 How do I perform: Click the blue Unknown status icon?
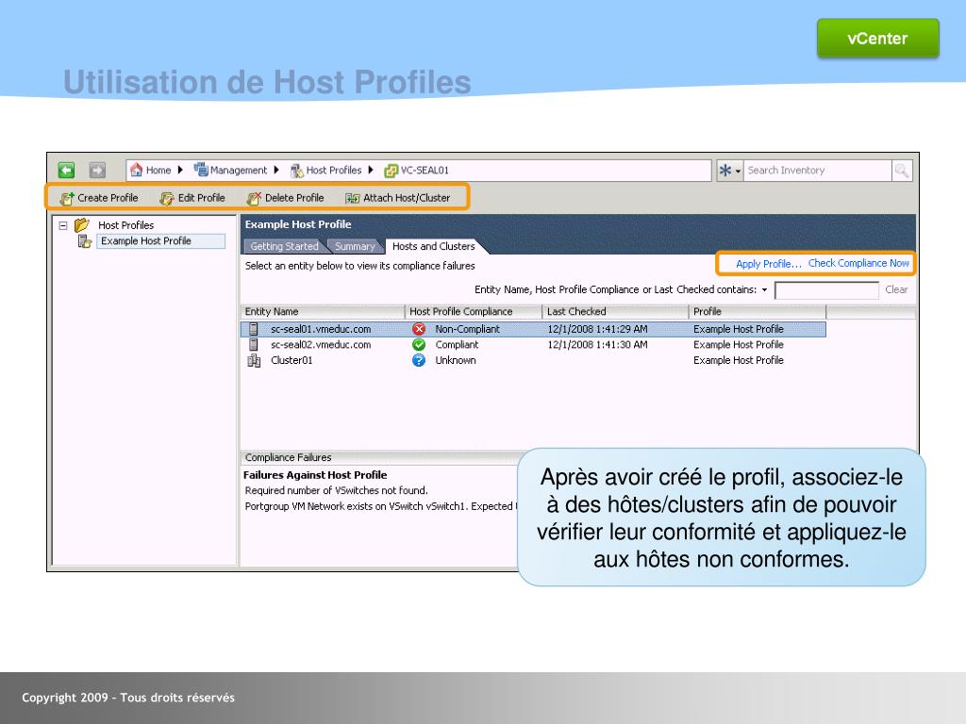(419, 360)
